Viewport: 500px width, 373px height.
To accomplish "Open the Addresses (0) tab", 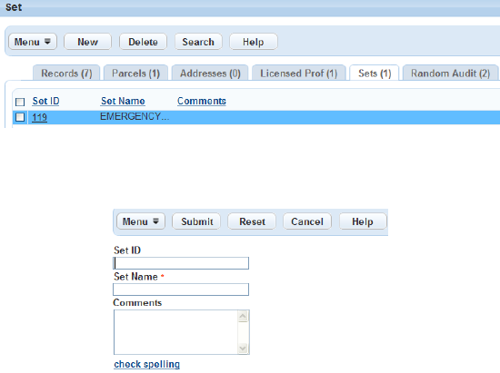I will click(210, 74).
